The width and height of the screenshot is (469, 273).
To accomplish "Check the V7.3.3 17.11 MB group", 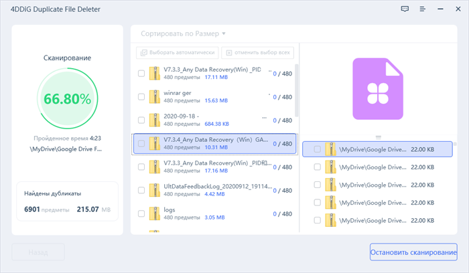I will coord(141,73).
